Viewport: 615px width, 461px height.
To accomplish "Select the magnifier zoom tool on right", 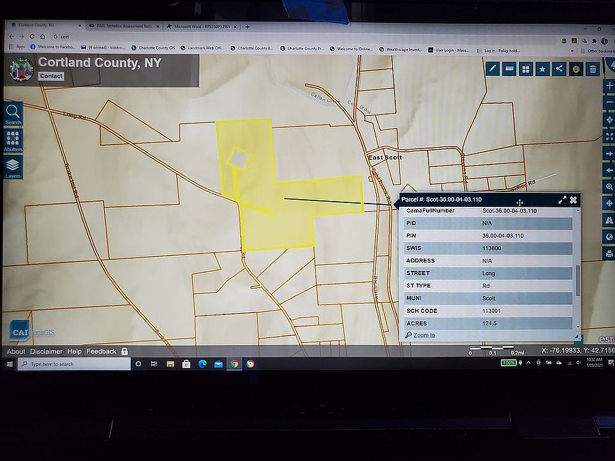I will click(609, 187).
